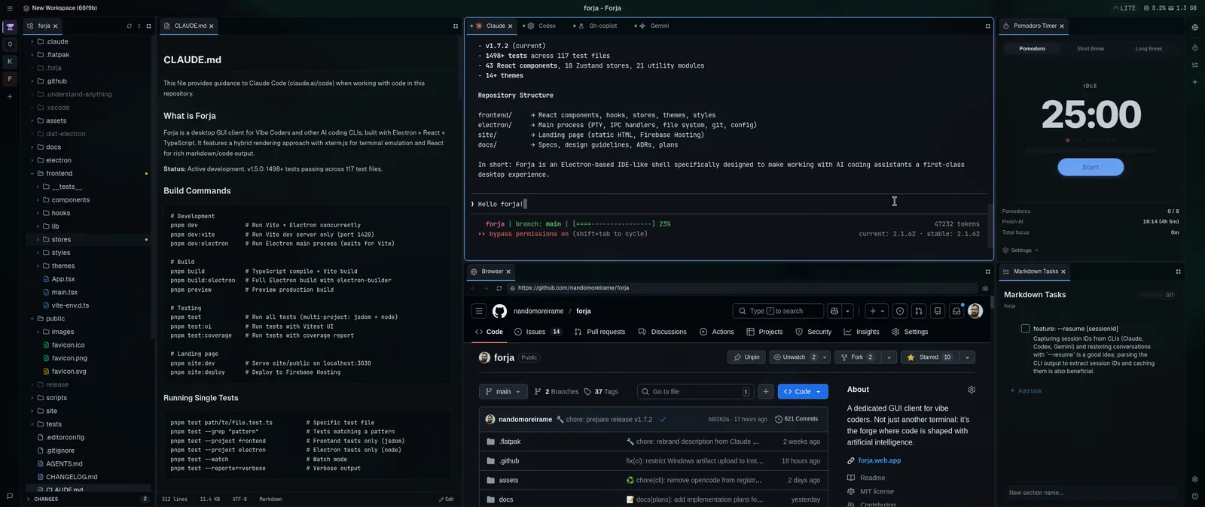Open Fork options dropdown arrow

tap(889, 357)
